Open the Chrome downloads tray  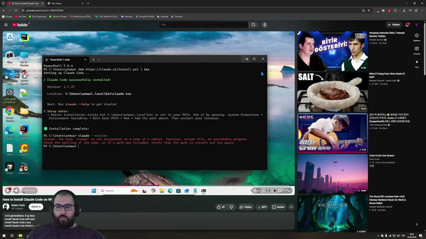pos(404,10)
